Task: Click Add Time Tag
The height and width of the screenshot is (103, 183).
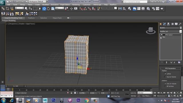Action: tap(115, 96)
